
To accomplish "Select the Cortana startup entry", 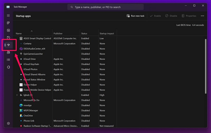I will click(27, 44).
